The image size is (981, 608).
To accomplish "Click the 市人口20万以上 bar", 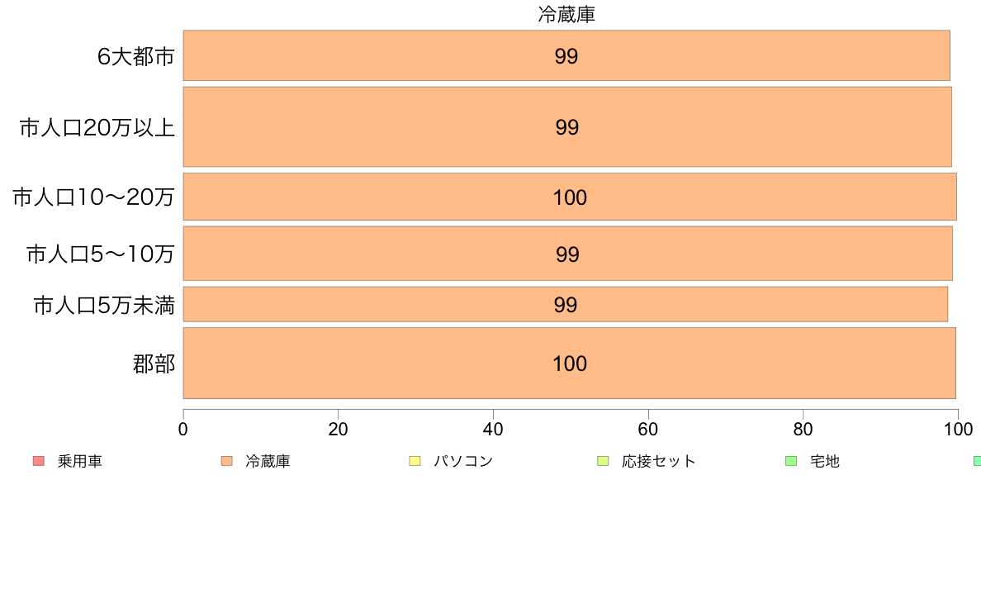I will click(566, 127).
